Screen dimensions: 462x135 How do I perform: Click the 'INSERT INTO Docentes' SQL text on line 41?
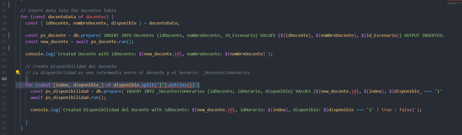click(x=129, y=35)
